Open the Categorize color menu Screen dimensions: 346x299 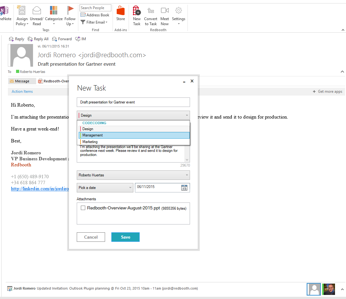pos(54,11)
